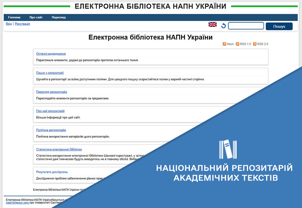
Task: Click text Переглядайте елементи репозиторію за предметами
Action: (72, 98)
